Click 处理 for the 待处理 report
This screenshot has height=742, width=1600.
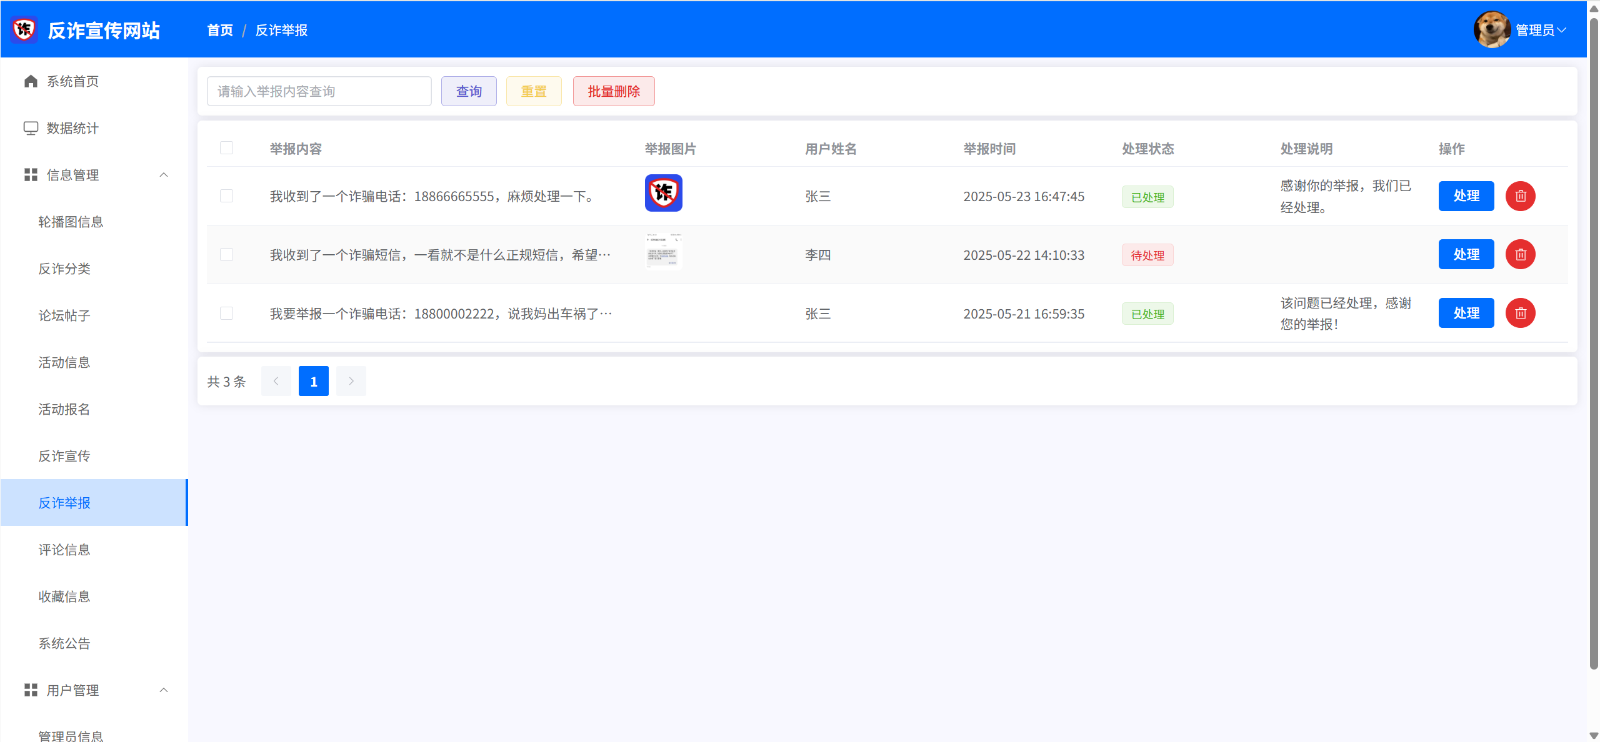1466,254
